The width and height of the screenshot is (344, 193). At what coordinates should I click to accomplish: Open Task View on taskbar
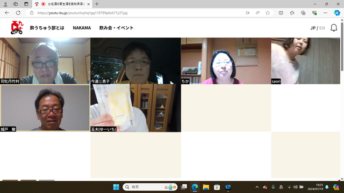[x=184, y=187]
